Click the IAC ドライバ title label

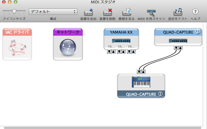click(x=17, y=32)
